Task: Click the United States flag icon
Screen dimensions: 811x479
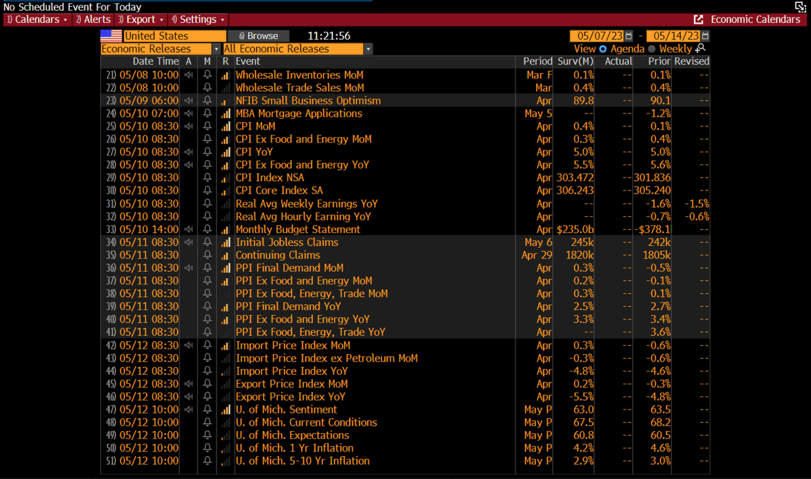Action: [111, 36]
